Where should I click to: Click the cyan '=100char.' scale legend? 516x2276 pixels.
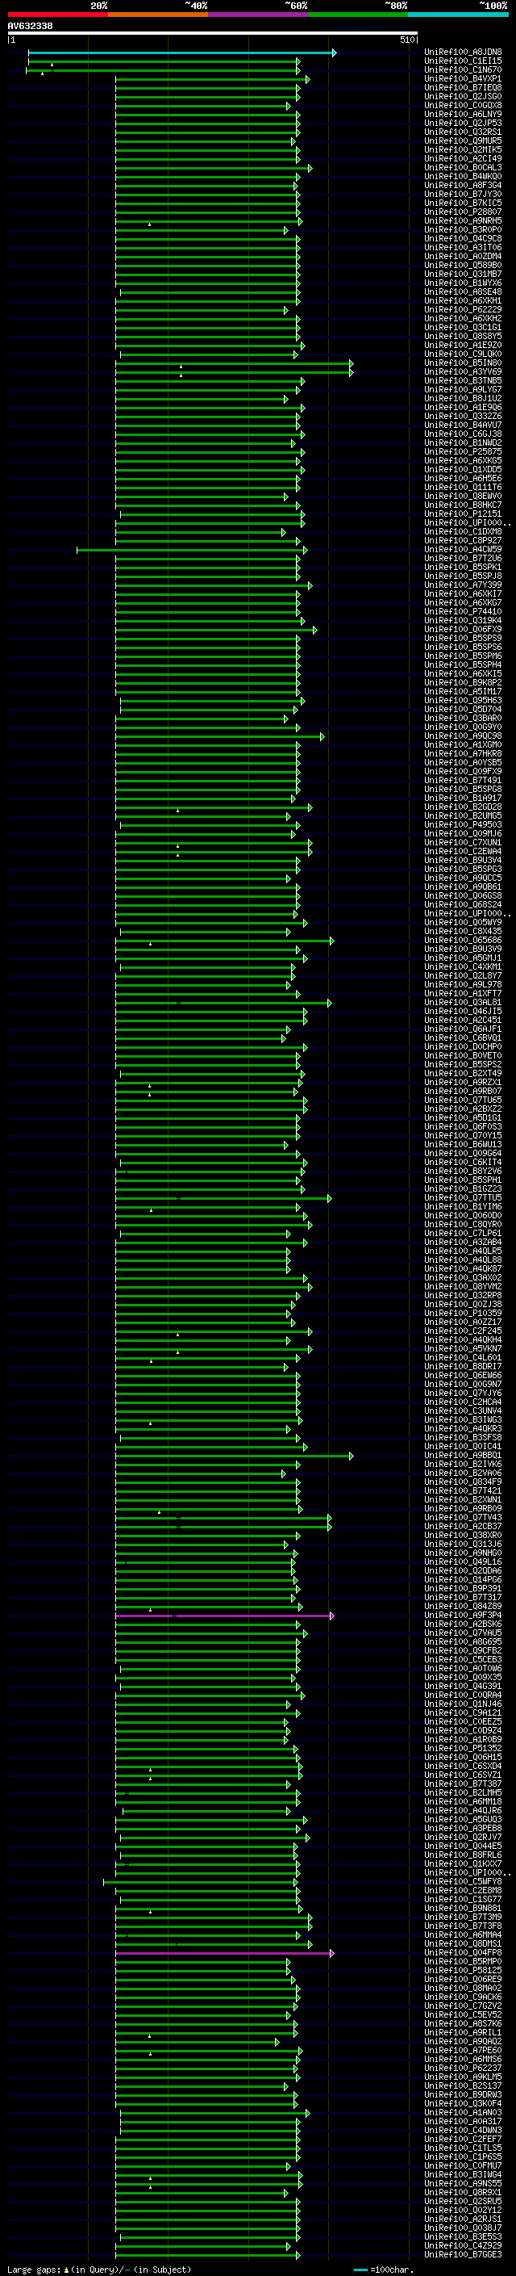pos(384,2270)
